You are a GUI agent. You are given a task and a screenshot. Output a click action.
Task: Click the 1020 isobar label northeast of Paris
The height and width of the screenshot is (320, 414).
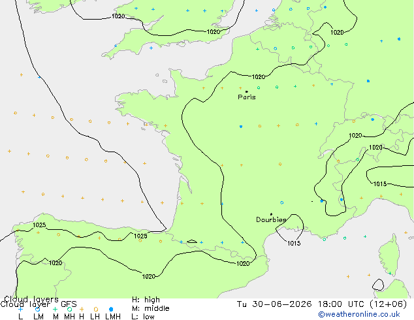click(259, 76)
